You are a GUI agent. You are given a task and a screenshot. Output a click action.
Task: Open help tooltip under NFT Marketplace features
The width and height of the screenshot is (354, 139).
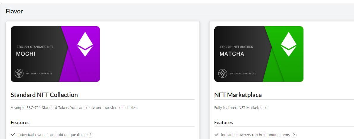point(294,135)
